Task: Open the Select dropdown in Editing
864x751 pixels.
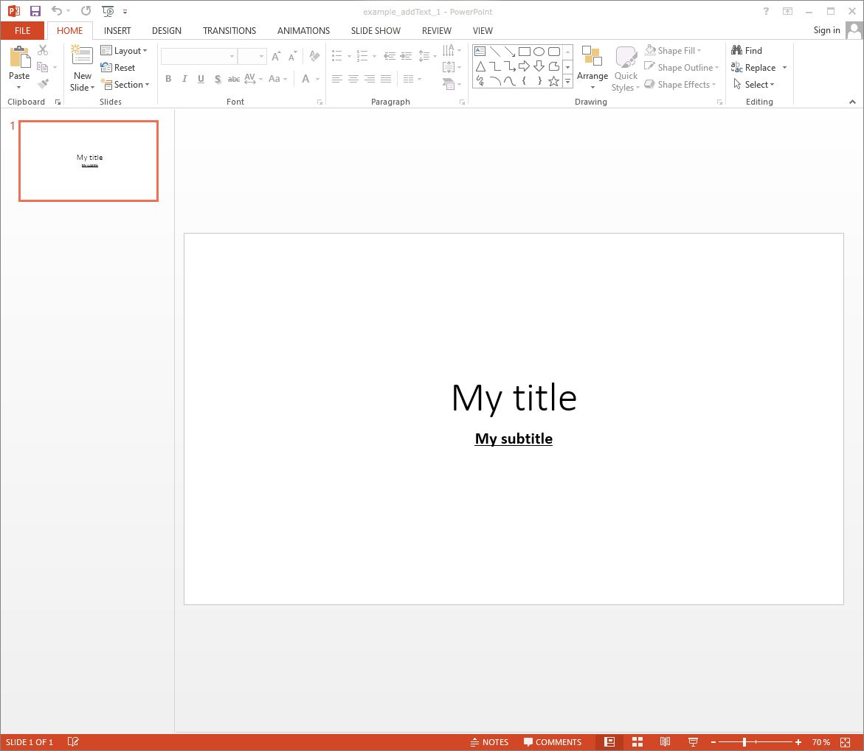Action: click(x=753, y=84)
